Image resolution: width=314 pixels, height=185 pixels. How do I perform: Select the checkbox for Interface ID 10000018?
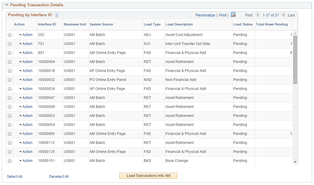pos(9,70)
